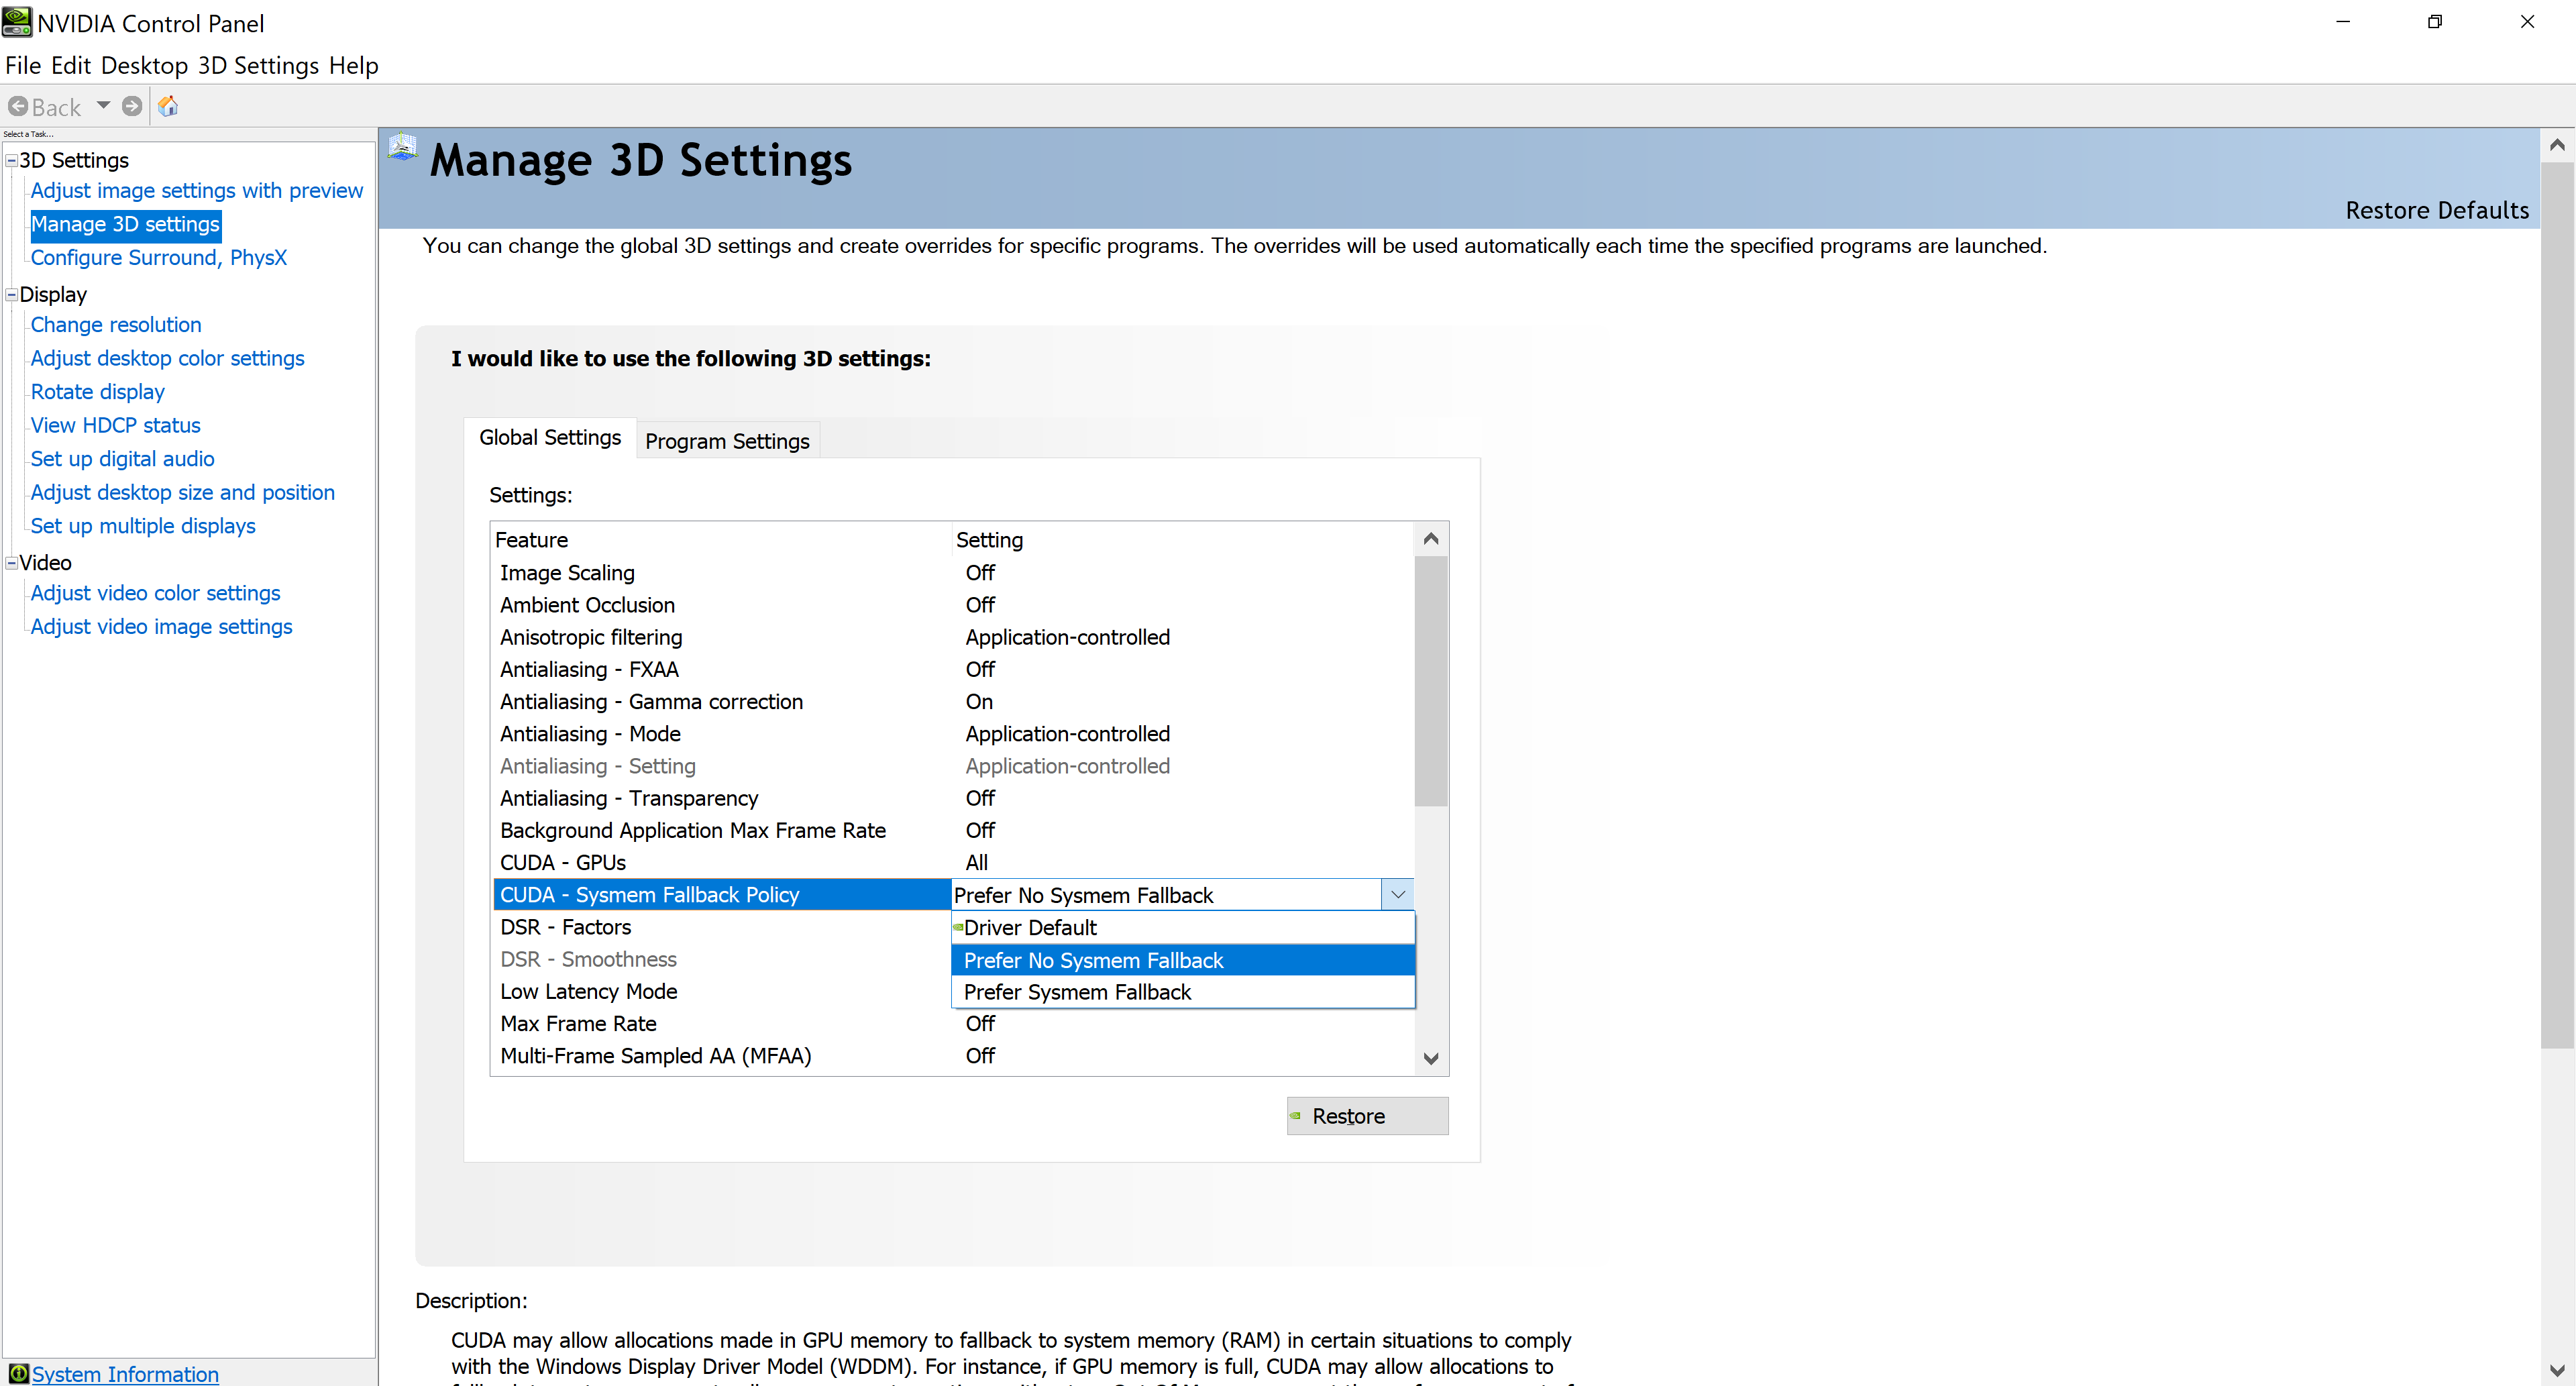Choose Driver Default from the dropdown
Viewport: 2576px width, 1386px height.
1183,928
